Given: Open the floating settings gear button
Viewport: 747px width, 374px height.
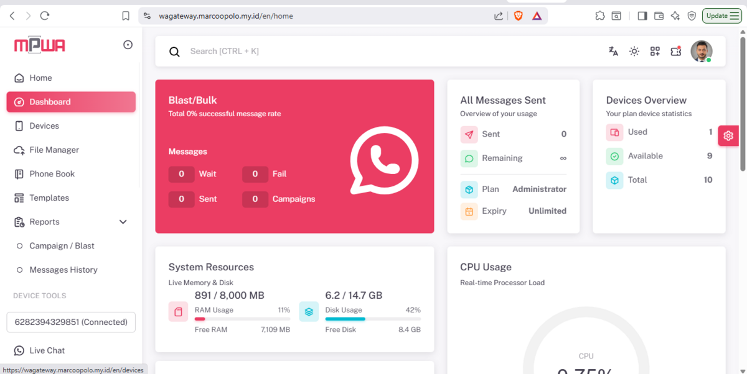Looking at the screenshot, I should coord(728,136).
